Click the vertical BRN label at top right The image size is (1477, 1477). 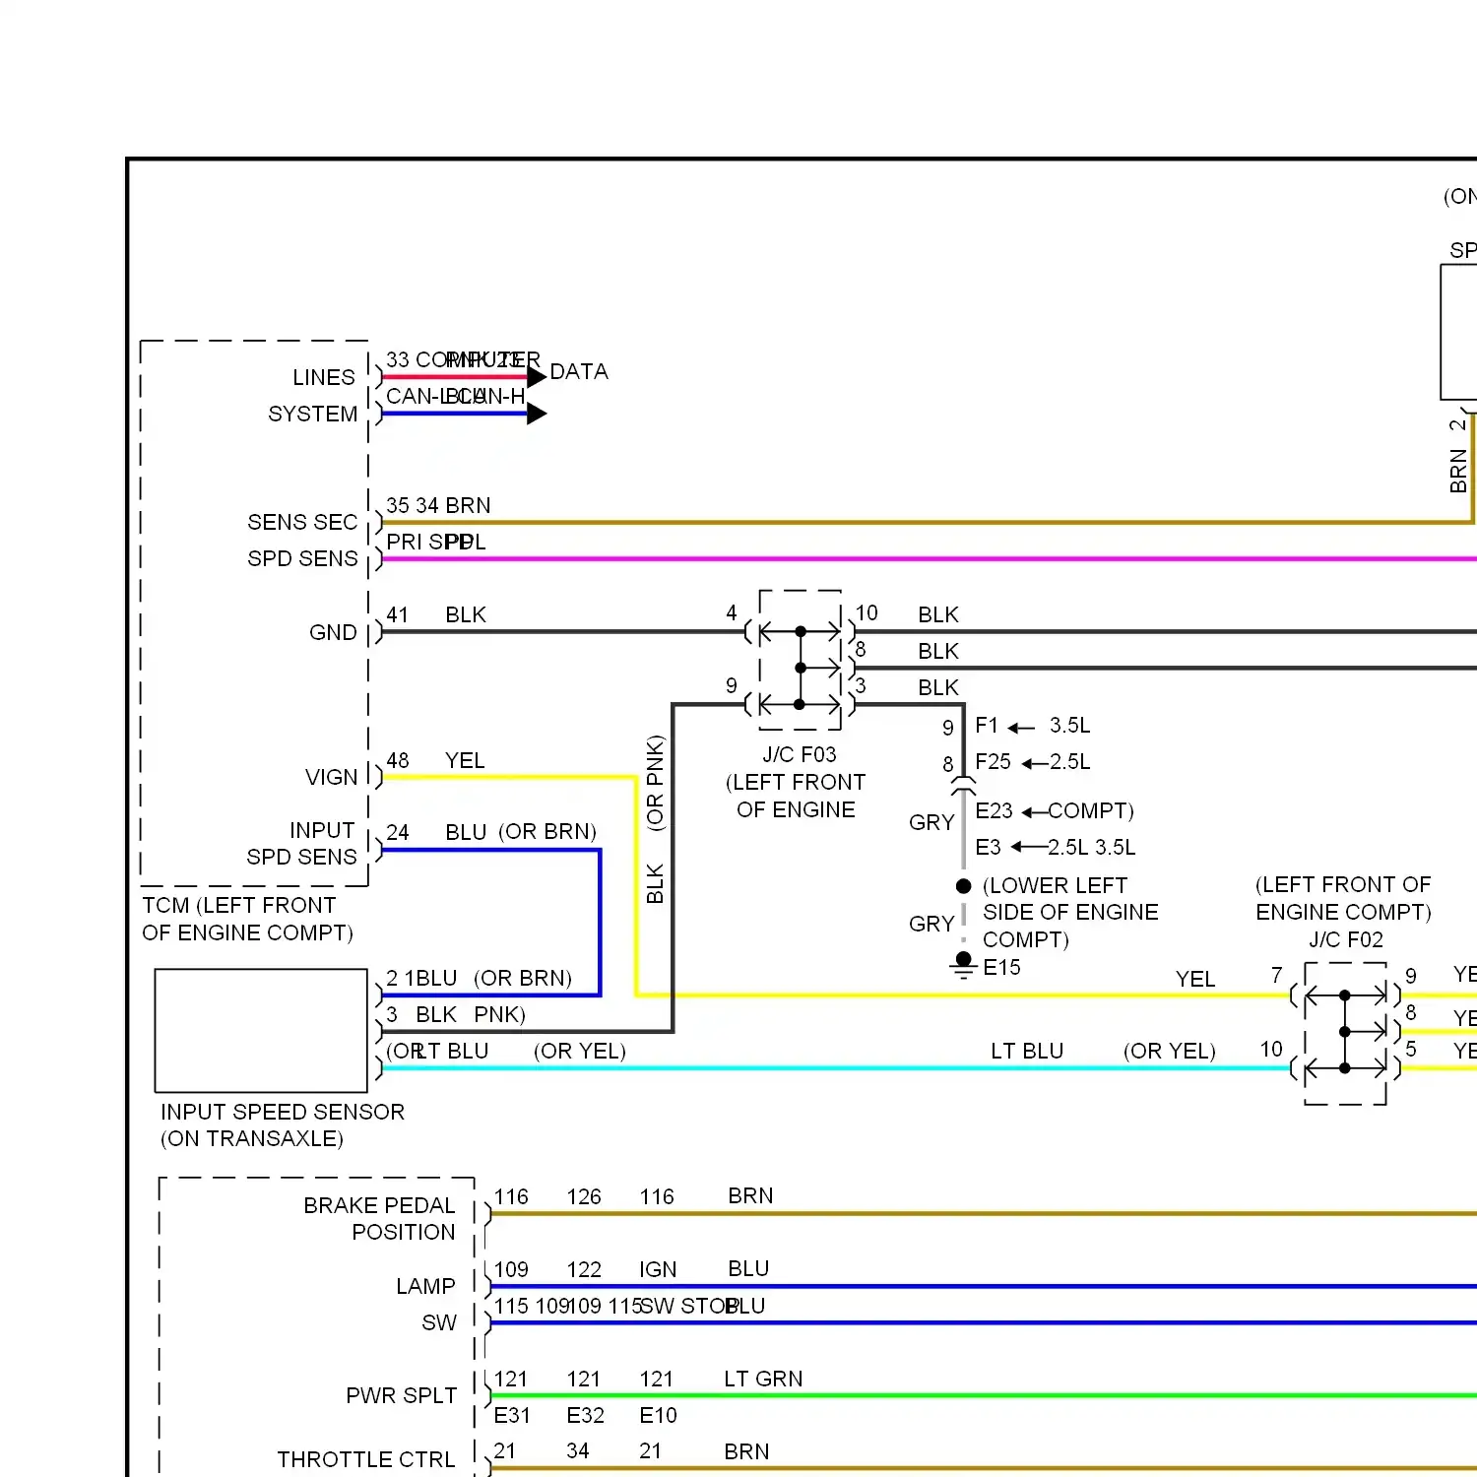[1458, 471]
